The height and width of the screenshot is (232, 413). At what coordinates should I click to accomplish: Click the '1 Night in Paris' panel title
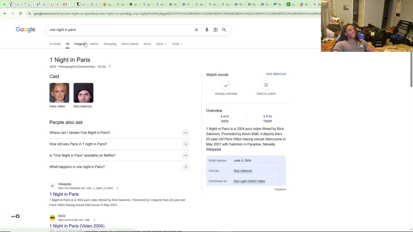click(x=70, y=60)
